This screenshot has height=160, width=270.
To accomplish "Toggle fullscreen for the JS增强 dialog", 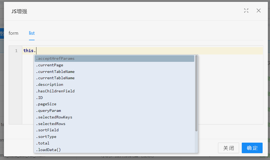I will click(246, 11).
